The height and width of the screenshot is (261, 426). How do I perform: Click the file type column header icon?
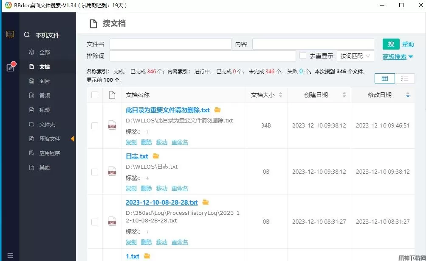[x=112, y=95]
